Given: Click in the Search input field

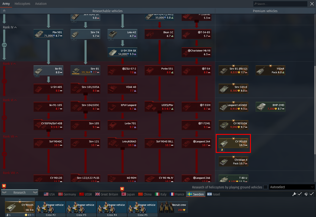Looking at the screenshot, I should point(280,4).
